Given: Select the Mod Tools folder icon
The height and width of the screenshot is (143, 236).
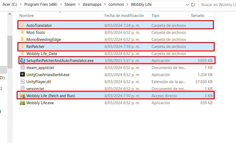Looking at the screenshot, I should point(22,32).
